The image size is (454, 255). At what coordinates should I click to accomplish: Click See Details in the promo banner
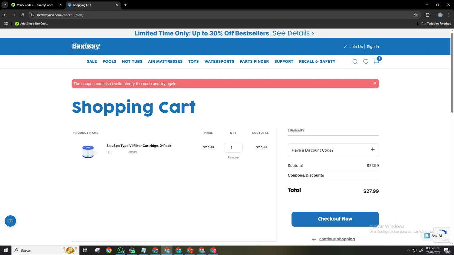(x=293, y=33)
